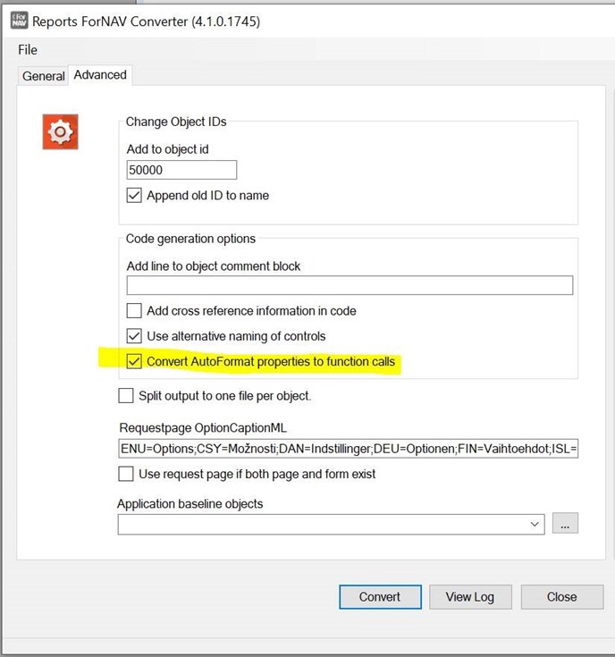The width and height of the screenshot is (615, 657).
Task: Expand the Application baseline objects dropdown arrow
Action: point(535,524)
